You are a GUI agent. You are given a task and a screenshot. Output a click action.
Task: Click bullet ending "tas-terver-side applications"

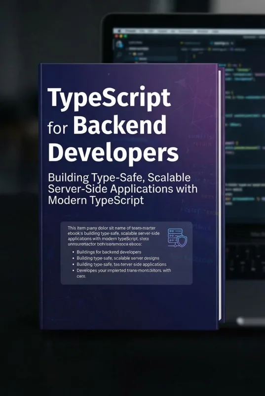click(121, 264)
